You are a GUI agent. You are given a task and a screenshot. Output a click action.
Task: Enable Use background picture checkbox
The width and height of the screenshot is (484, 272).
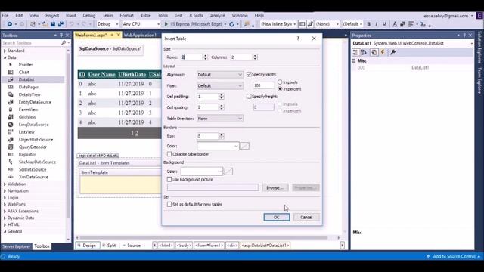tap(169, 179)
